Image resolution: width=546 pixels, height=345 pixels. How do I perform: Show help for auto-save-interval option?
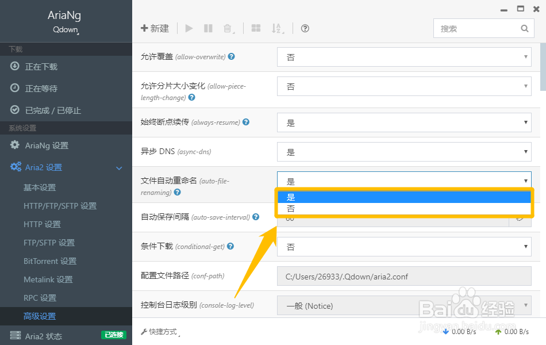point(256,217)
